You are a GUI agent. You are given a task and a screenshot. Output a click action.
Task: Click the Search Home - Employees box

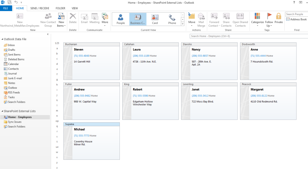pos(249,36)
